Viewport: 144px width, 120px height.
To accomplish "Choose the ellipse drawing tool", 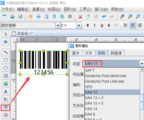I will pyautogui.click(x=6, y=68).
